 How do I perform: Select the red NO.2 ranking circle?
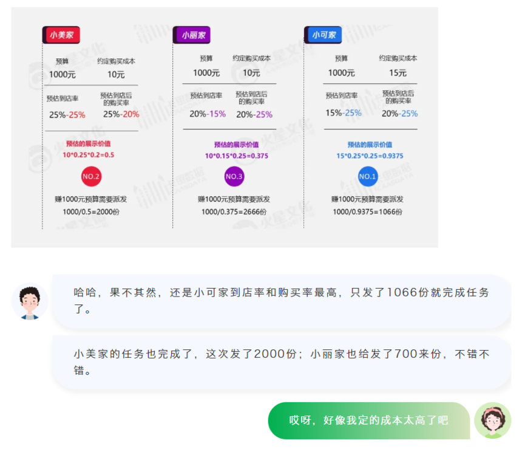[x=91, y=177]
